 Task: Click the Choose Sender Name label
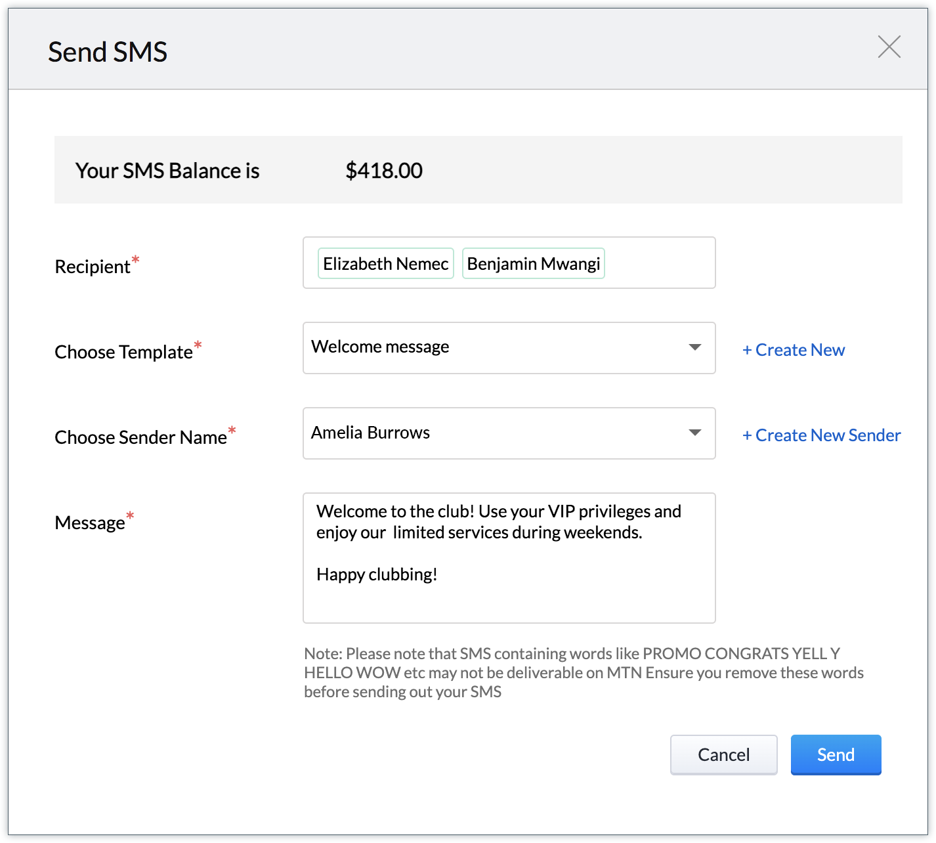(x=140, y=437)
